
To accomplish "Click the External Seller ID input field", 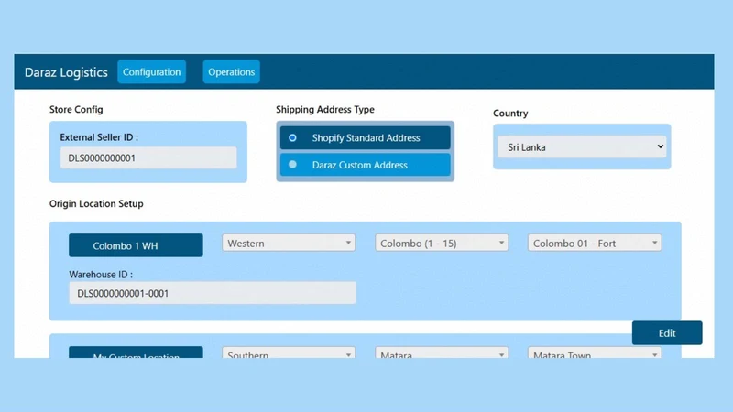I will pos(148,157).
